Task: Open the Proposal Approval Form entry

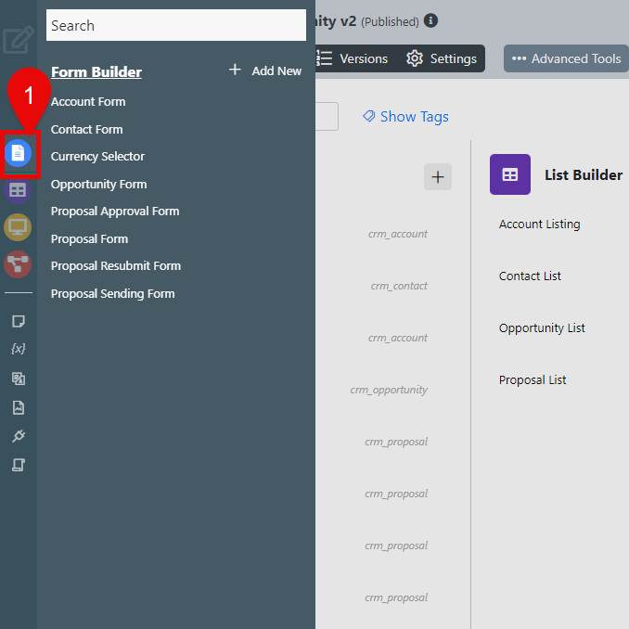Action: click(x=115, y=211)
